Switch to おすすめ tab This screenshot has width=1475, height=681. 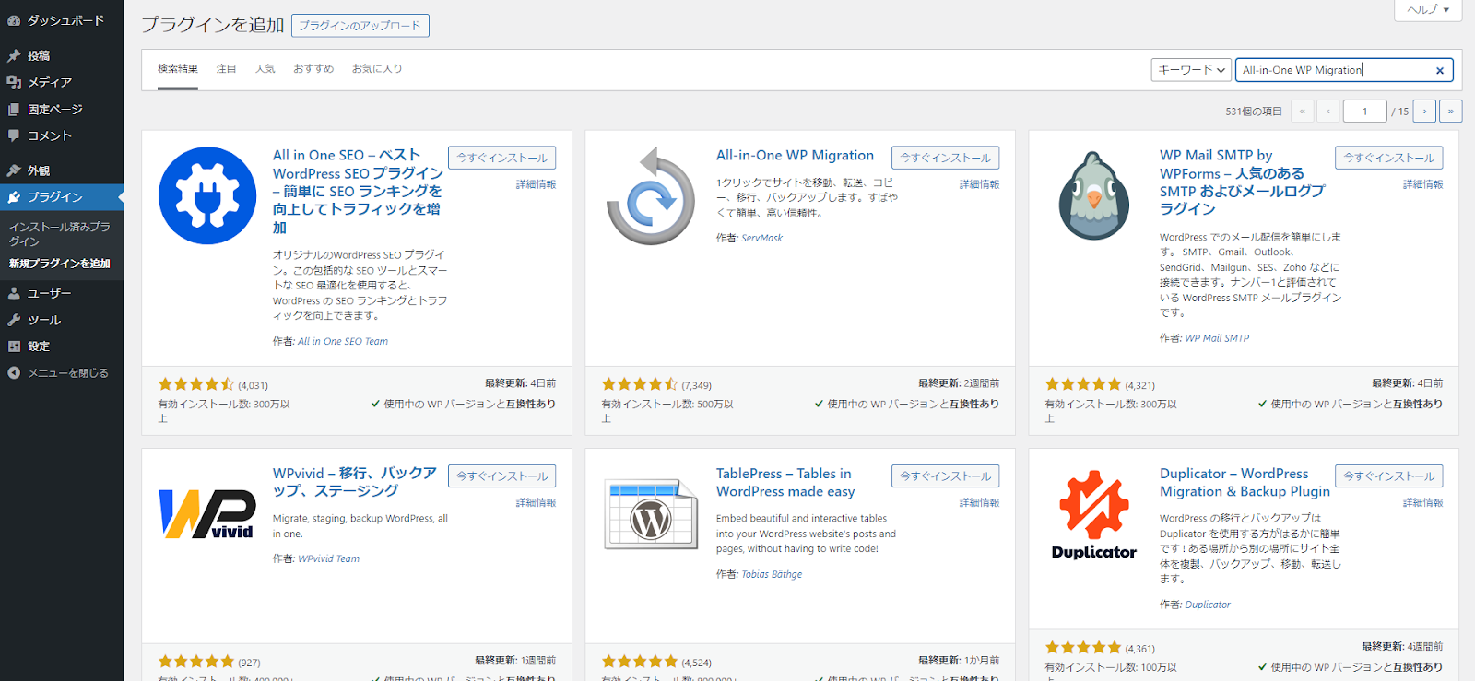coord(313,69)
